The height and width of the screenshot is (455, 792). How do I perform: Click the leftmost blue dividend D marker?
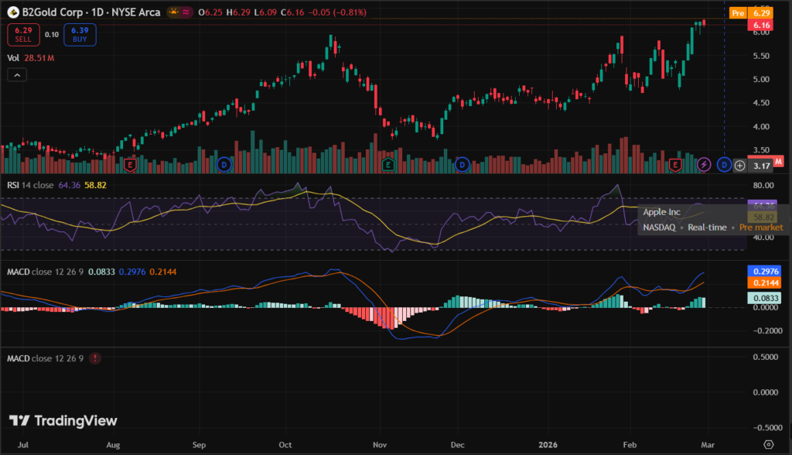point(224,165)
